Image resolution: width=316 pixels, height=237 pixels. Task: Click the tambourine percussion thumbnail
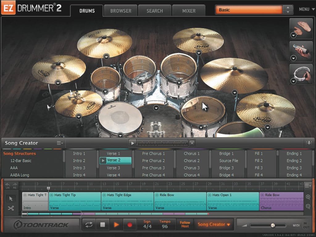click(301, 74)
